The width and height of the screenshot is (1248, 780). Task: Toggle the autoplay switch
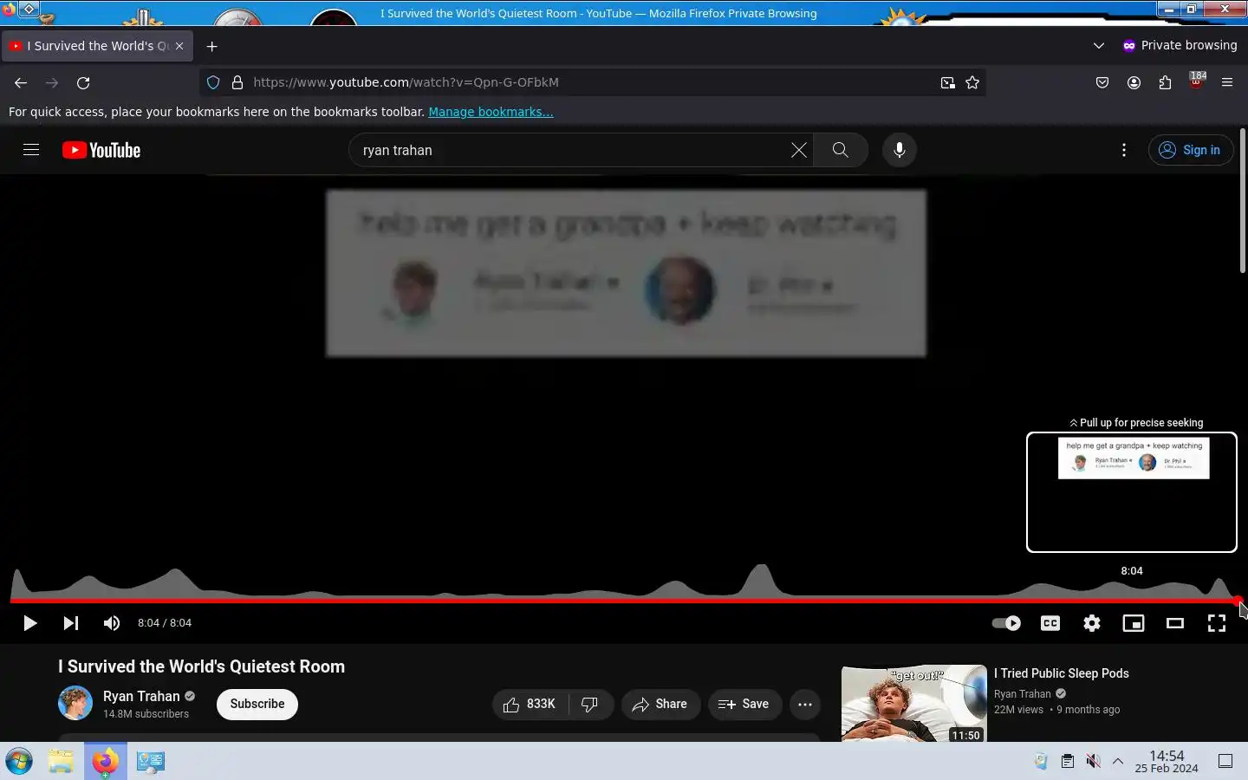[1006, 623]
